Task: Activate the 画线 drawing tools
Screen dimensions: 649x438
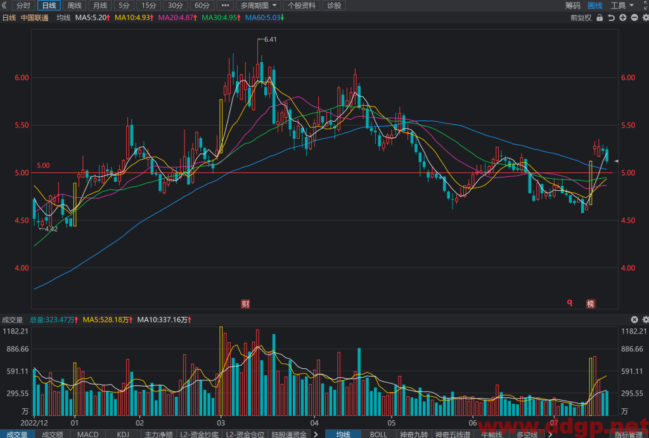Action: pyautogui.click(x=595, y=5)
